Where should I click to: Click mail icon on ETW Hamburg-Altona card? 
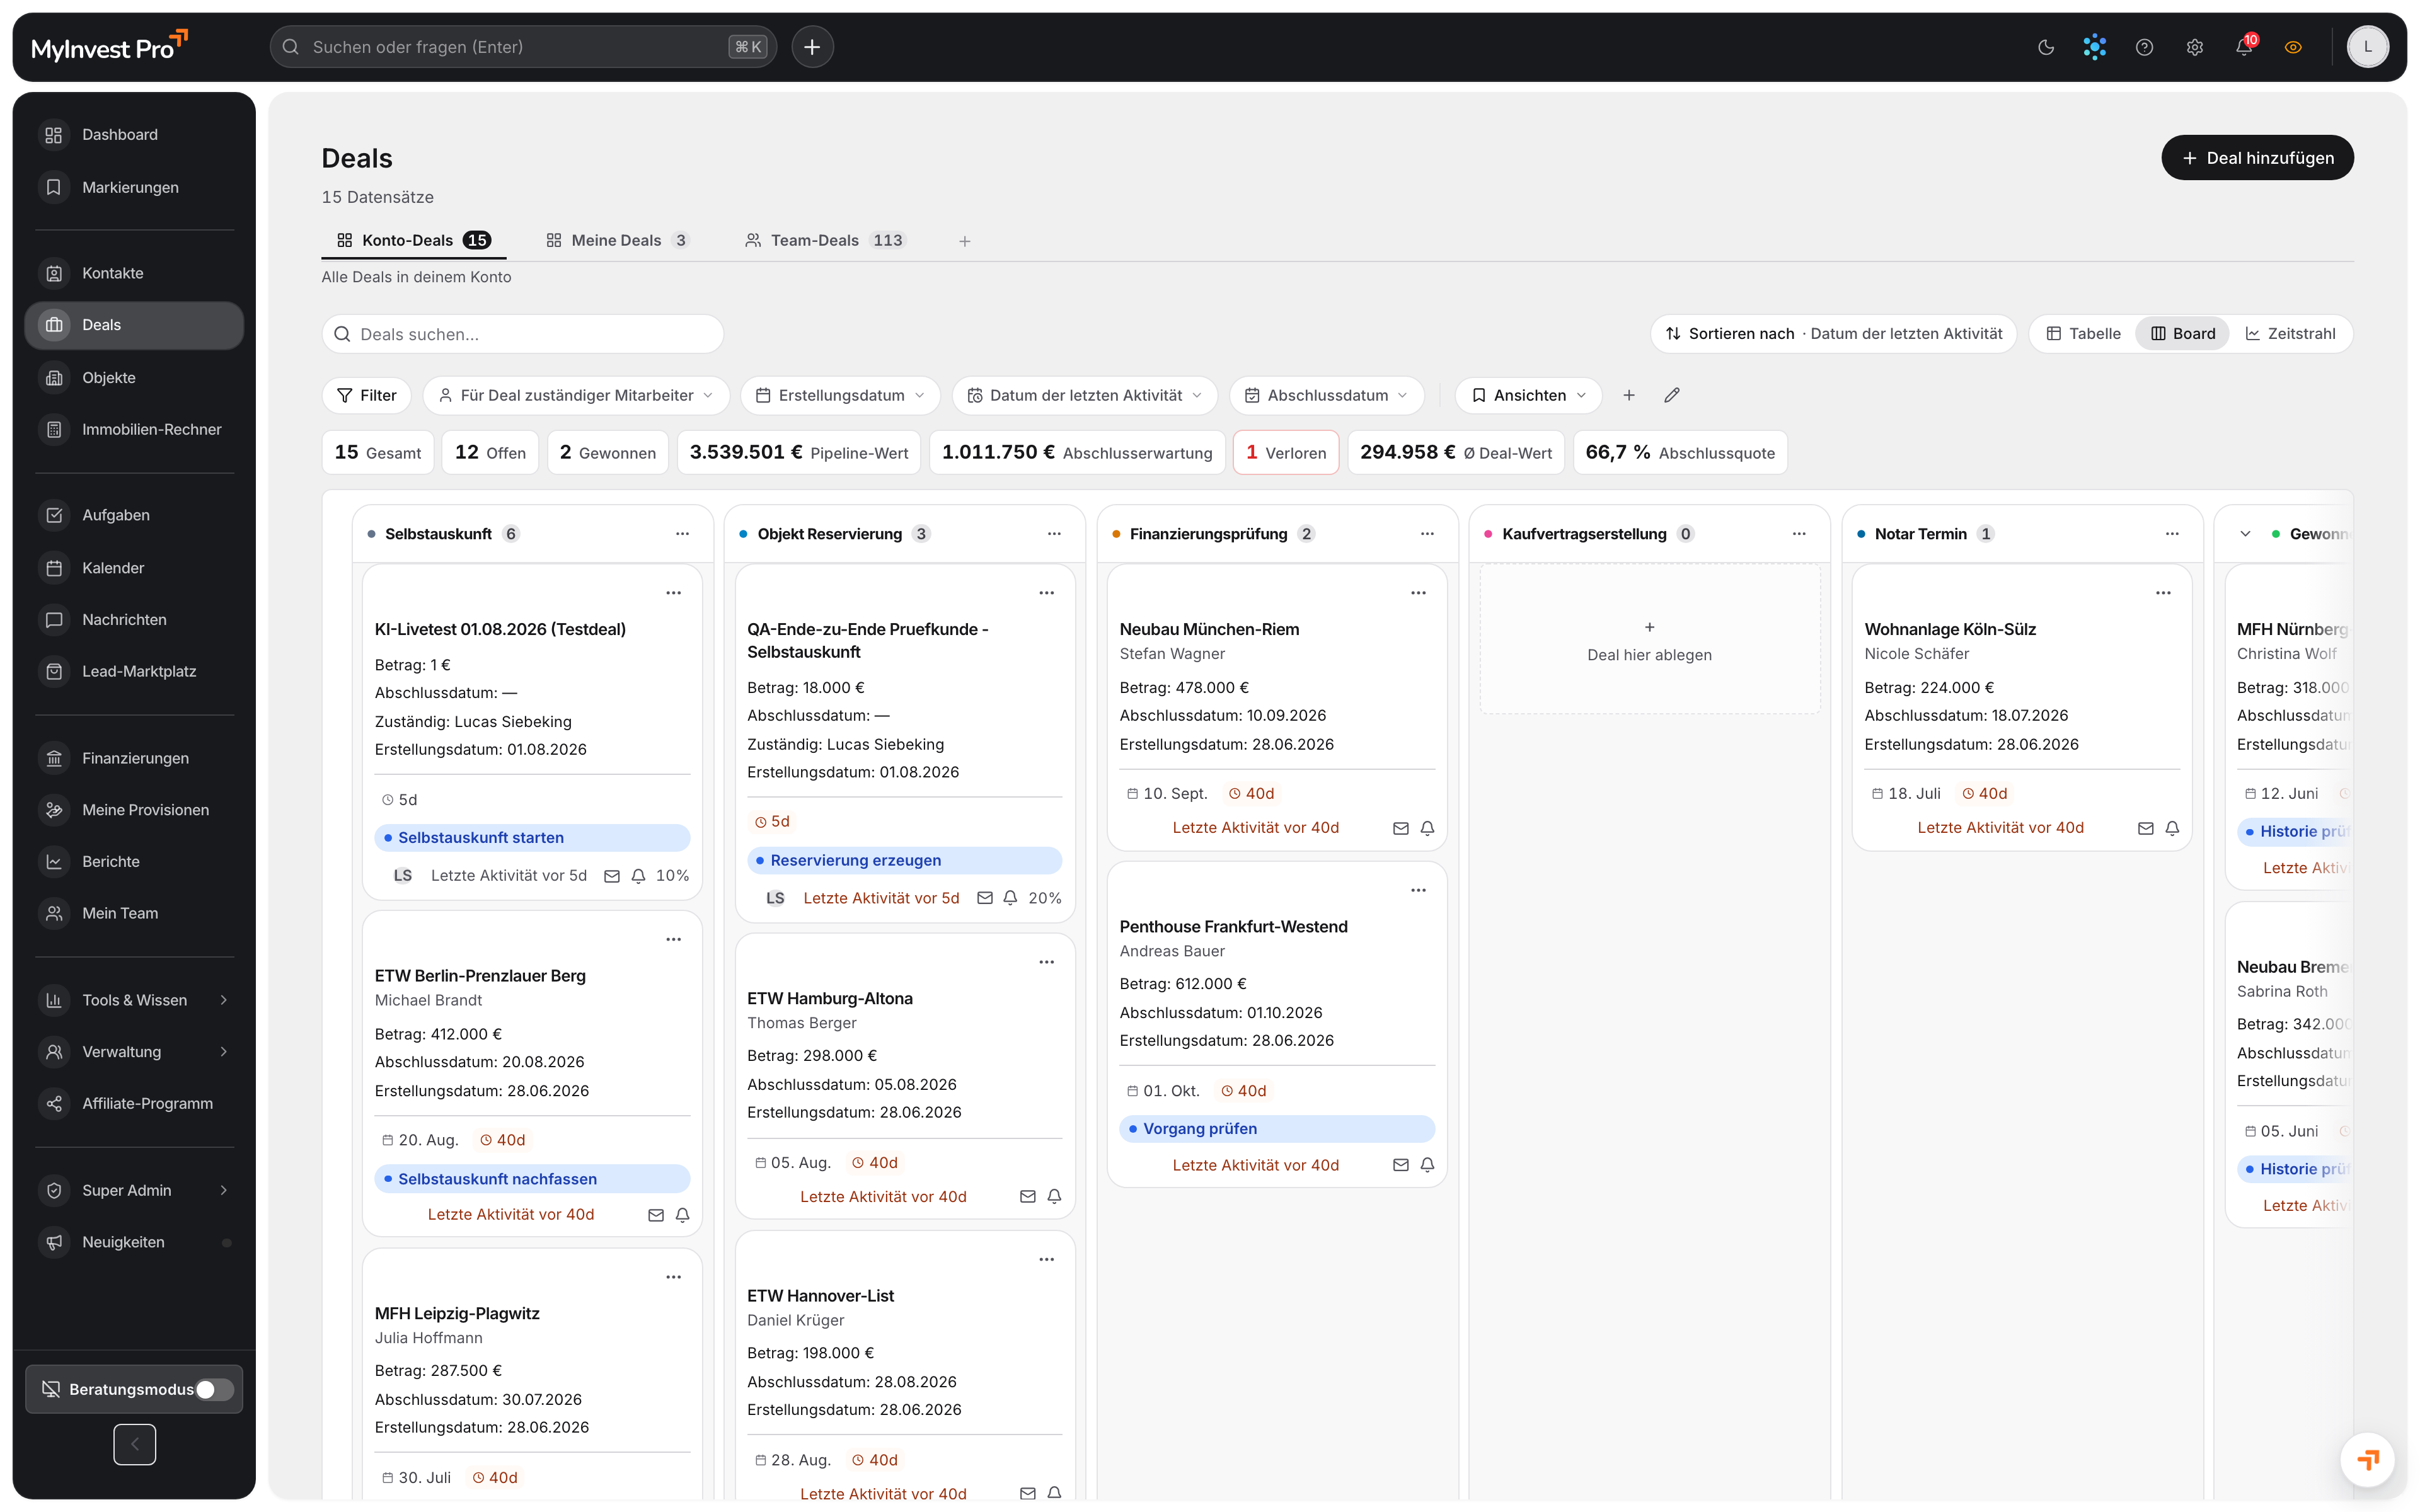coord(1027,1197)
